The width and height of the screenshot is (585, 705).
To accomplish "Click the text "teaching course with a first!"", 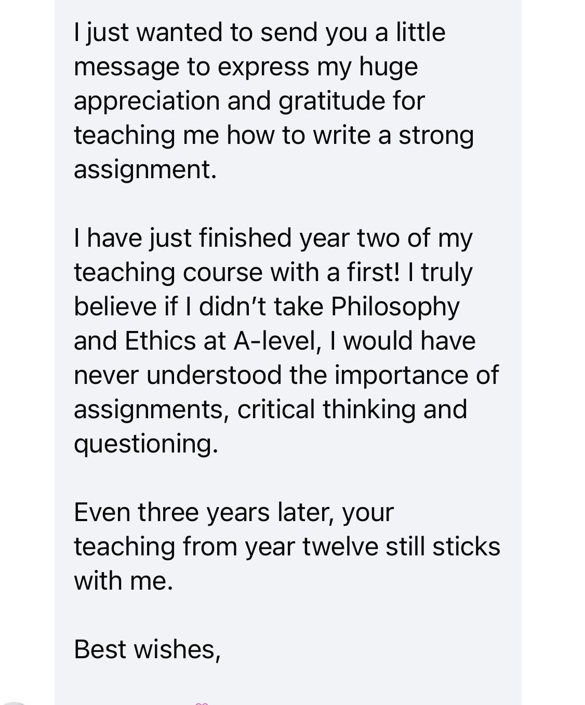I will (x=237, y=272).
